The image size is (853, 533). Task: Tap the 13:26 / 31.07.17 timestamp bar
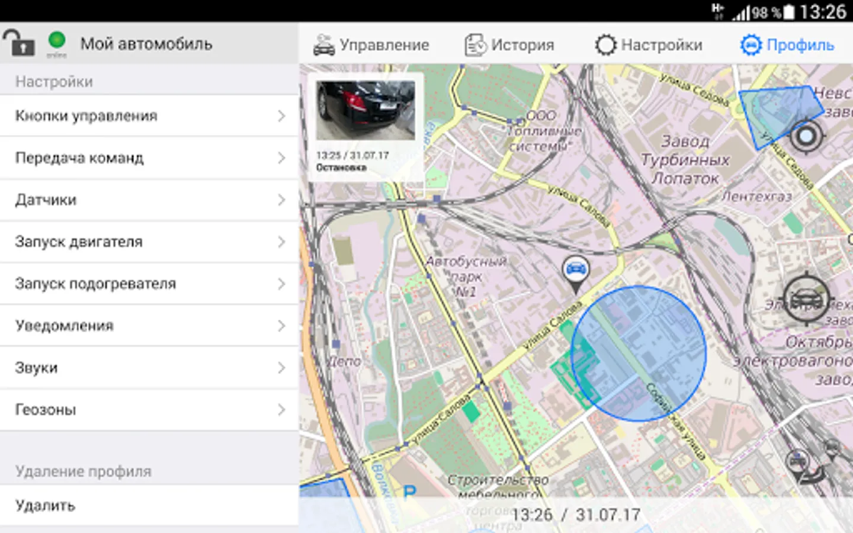pos(576,515)
